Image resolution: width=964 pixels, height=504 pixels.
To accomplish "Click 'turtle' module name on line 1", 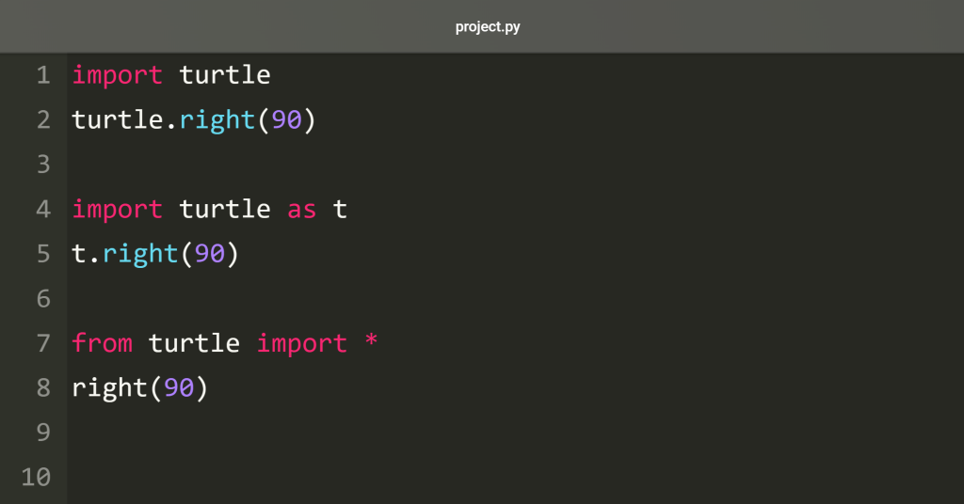I will point(225,75).
